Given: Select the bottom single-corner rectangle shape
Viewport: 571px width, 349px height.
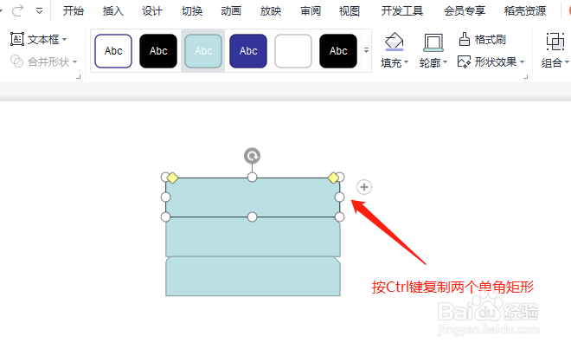Looking at the screenshot, I should coord(253,276).
